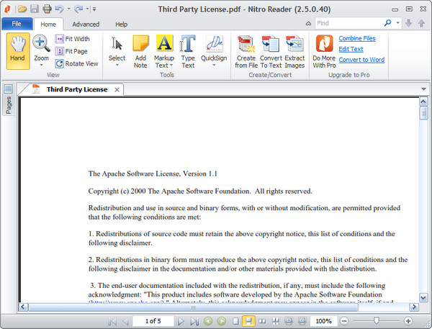Viewport: 432px width, 329px height.
Task: Click the Find search field
Action: pyautogui.click(x=349, y=23)
